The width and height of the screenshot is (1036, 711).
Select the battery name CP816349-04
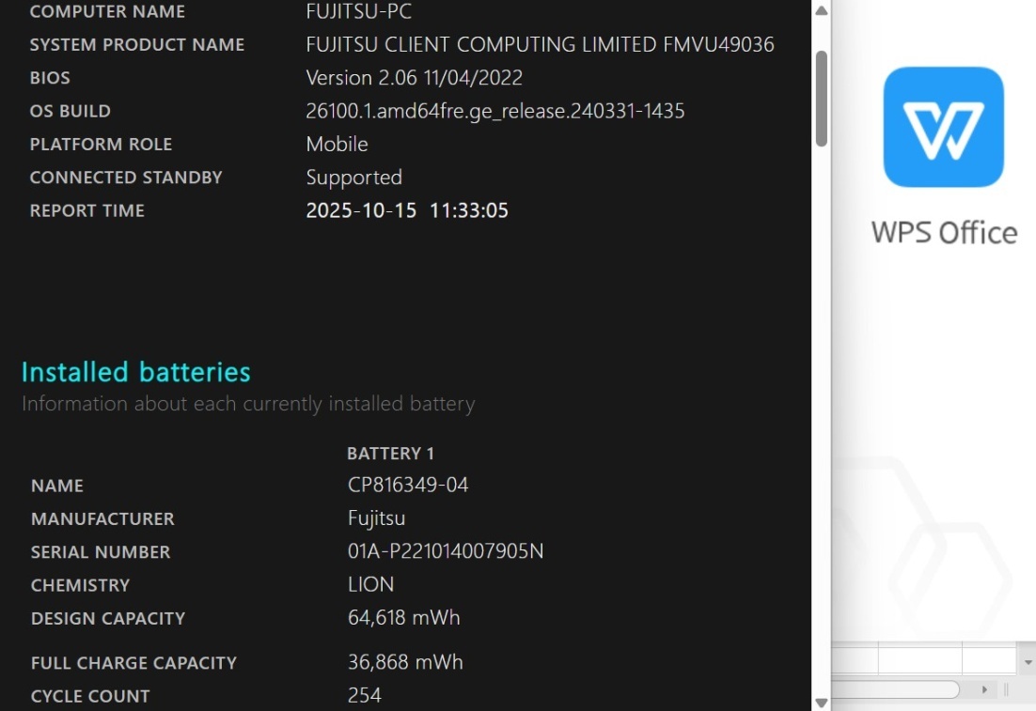407,485
